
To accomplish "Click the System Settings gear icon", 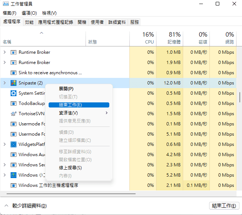I will (14, 93).
